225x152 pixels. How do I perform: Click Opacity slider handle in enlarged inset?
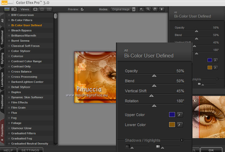154,76
